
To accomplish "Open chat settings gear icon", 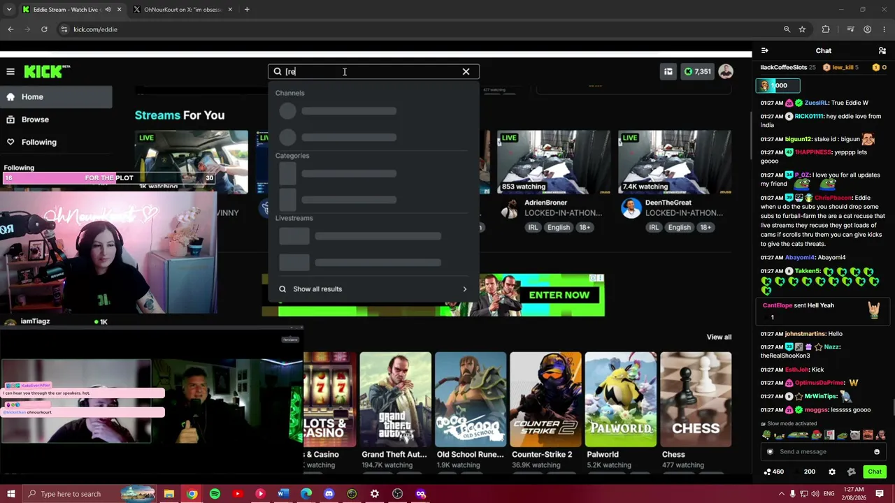I will point(832,472).
